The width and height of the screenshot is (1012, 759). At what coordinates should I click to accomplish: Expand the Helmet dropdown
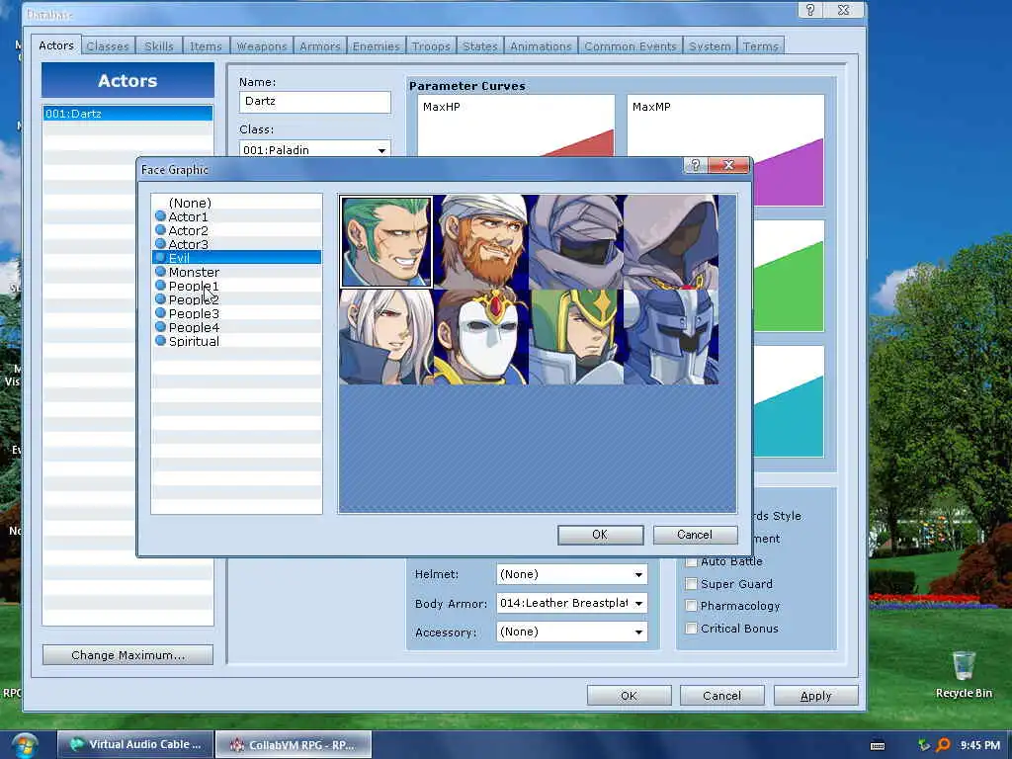[638, 574]
